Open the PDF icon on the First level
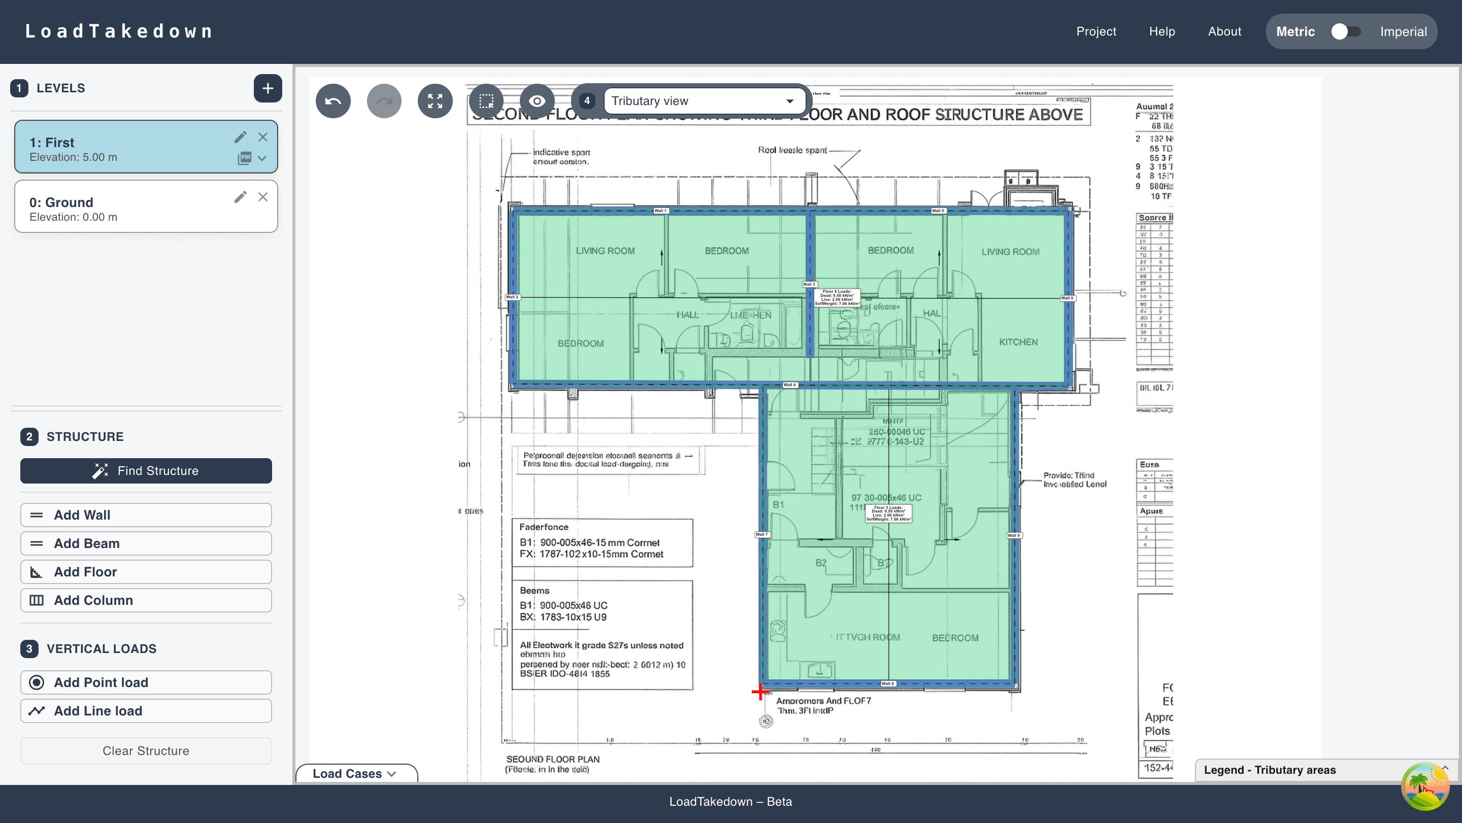Screen dimensions: 1462x823 point(245,157)
